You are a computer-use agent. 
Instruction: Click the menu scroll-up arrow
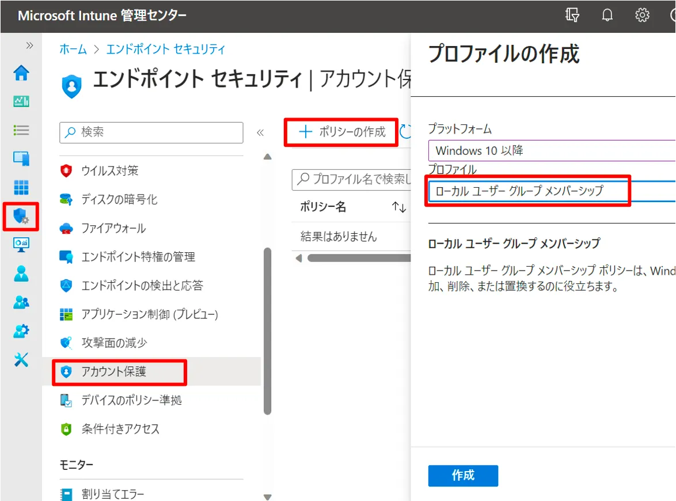tap(267, 157)
